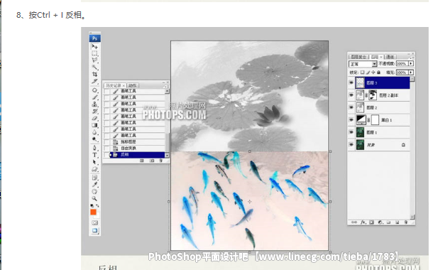Viewport: 438px width, 270px height.
Task: Open the opacity slider arrow
Action: coord(411,64)
